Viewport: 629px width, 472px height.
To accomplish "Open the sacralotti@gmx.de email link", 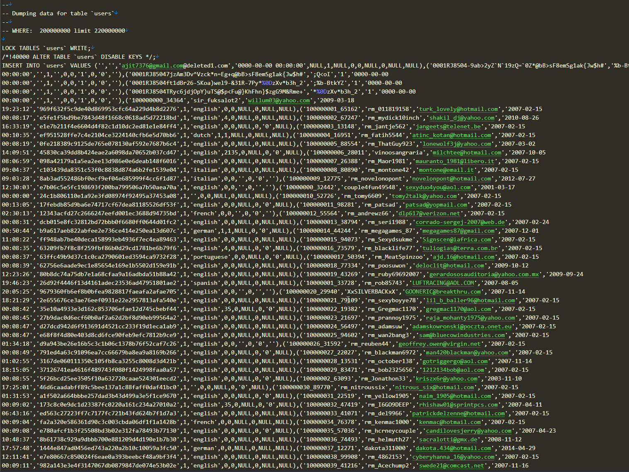I will [x=448, y=439].
